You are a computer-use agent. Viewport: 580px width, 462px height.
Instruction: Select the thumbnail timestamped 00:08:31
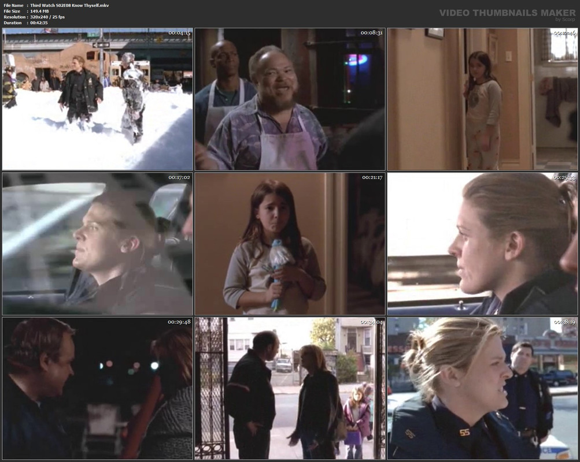pos(290,99)
